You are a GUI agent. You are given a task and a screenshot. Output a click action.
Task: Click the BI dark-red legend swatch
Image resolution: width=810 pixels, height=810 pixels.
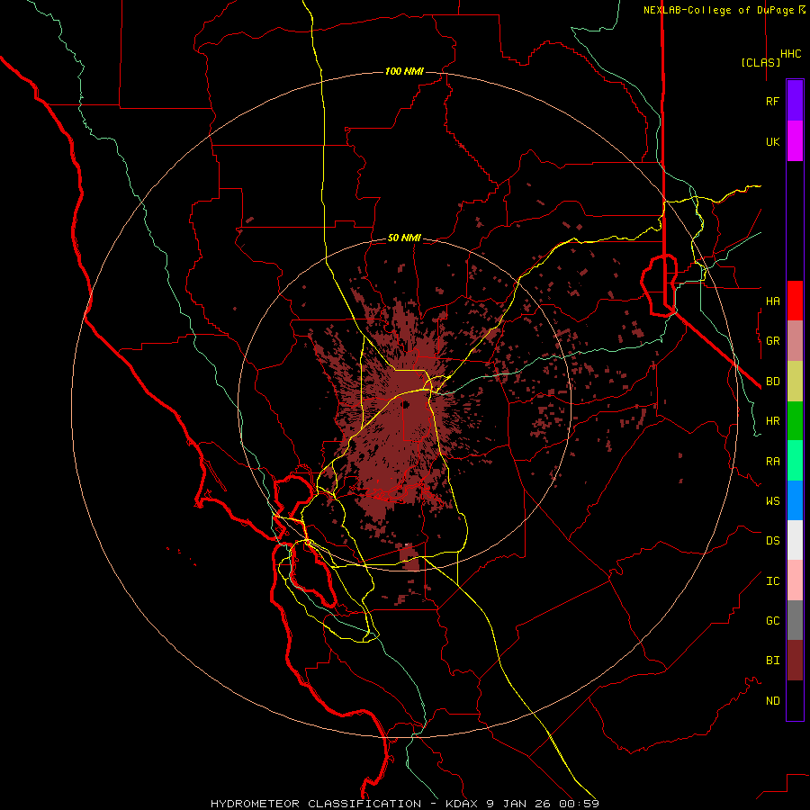795,661
